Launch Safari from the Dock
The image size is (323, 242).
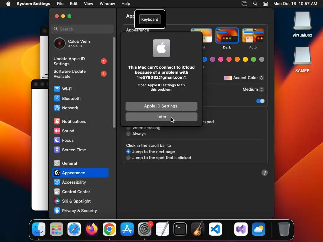click(74, 229)
